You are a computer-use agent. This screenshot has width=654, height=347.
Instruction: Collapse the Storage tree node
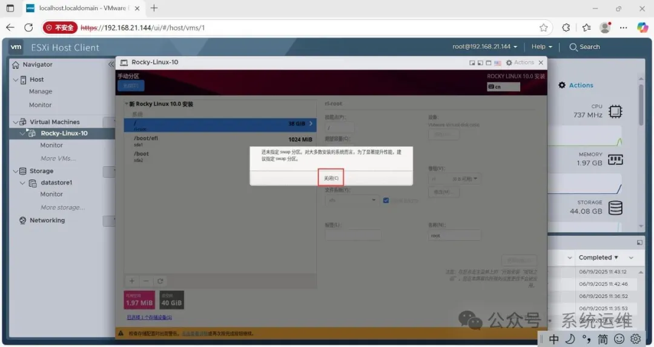[15, 171]
